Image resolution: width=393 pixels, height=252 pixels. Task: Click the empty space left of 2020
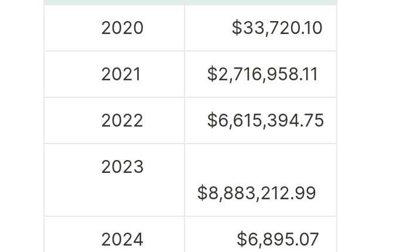coord(70,28)
